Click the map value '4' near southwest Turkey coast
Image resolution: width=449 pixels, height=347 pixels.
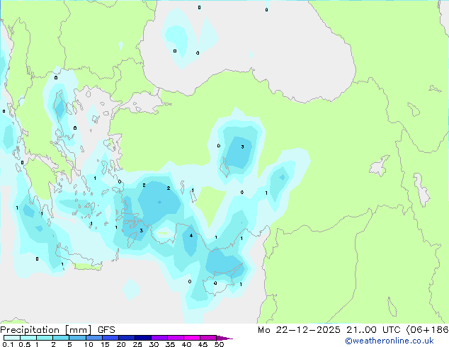(x=191, y=236)
